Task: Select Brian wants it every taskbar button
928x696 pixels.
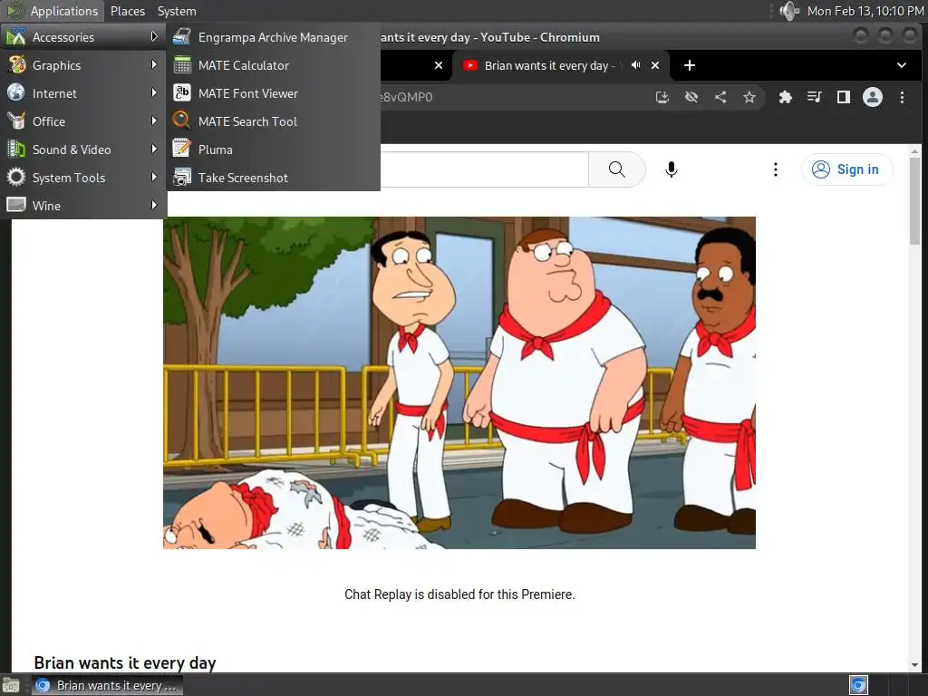Action: click(x=107, y=685)
